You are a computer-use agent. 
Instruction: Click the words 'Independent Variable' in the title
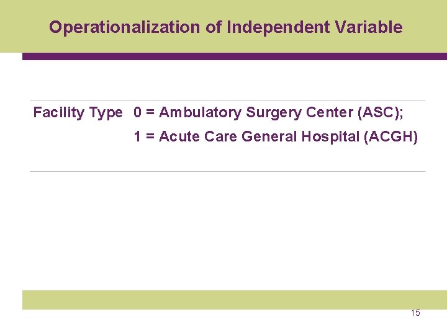tap(314, 27)
